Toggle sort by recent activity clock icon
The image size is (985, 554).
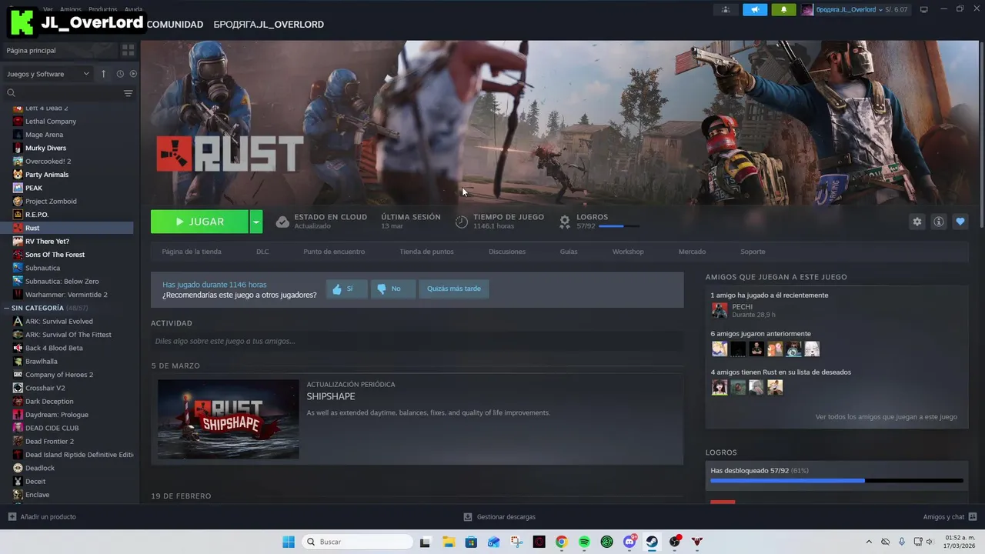[x=120, y=74]
